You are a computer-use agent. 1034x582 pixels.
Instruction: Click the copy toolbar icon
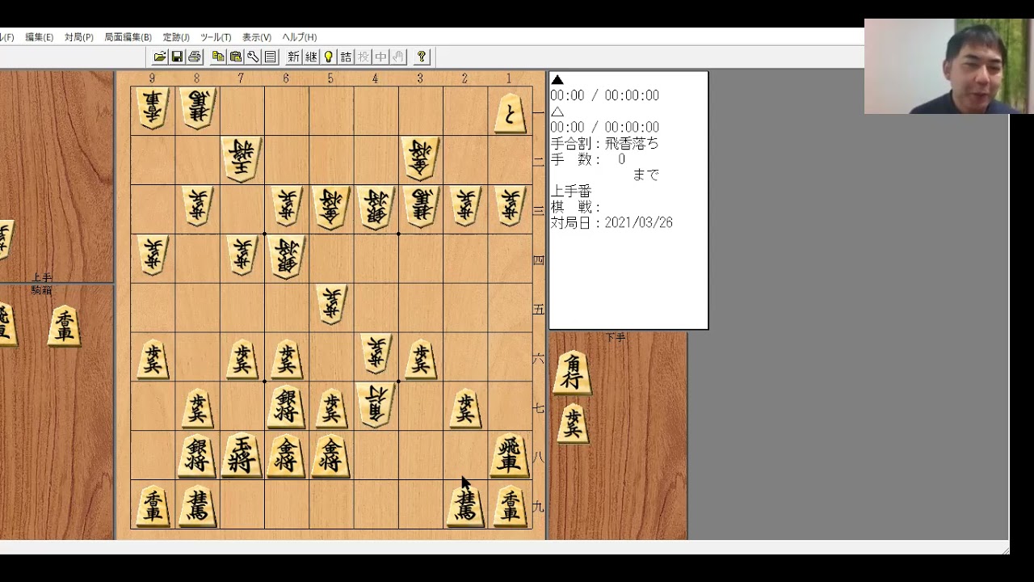[x=218, y=57]
